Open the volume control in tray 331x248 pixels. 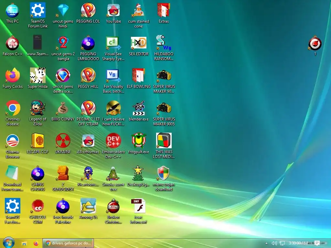click(274, 243)
